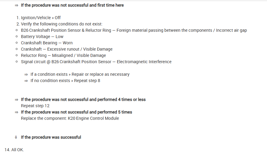Viewport: 267px width, 156px height.
Task: Click the Electromagnetic Interference signal circuit line
Action: [96, 62]
